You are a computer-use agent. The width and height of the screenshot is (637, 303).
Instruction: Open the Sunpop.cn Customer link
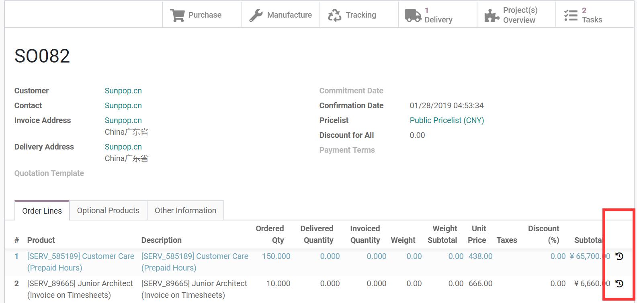tap(123, 91)
